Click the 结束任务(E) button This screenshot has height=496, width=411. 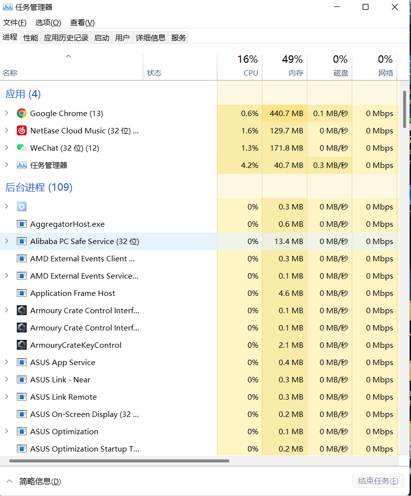point(378,481)
